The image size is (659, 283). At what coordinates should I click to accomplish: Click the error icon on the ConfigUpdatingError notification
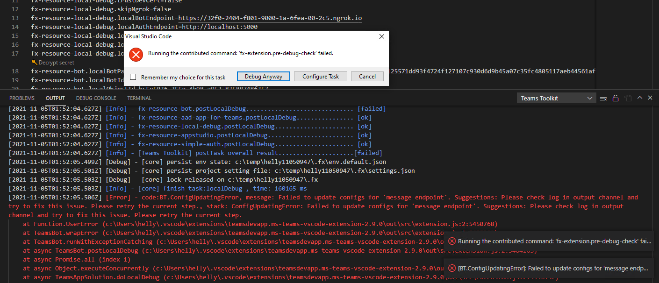(452, 268)
